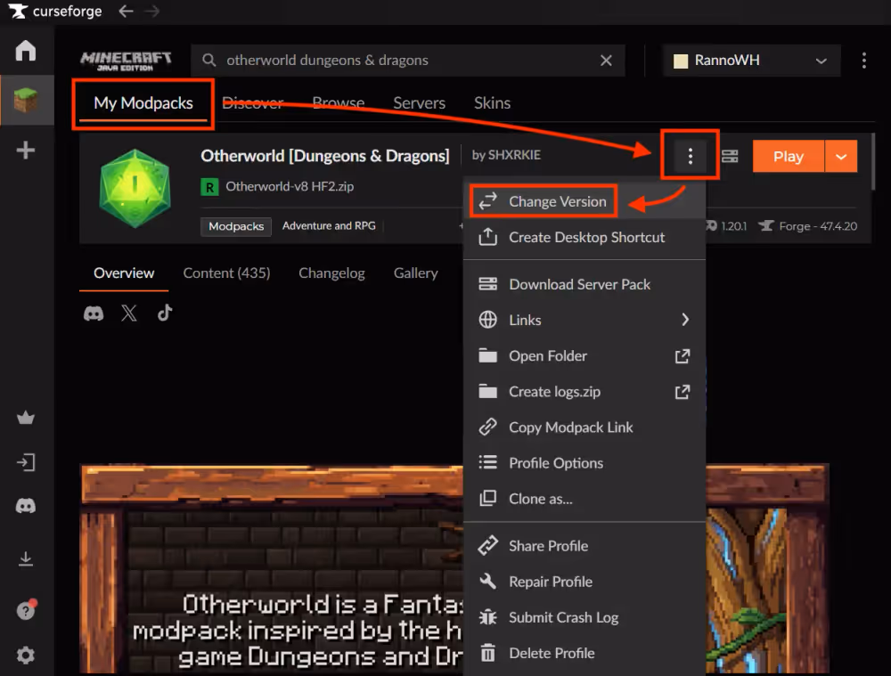
Task: Open the Content (435) tab
Action: tap(226, 273)
